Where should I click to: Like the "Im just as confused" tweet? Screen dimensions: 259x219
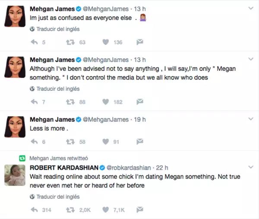coord(105,42)
